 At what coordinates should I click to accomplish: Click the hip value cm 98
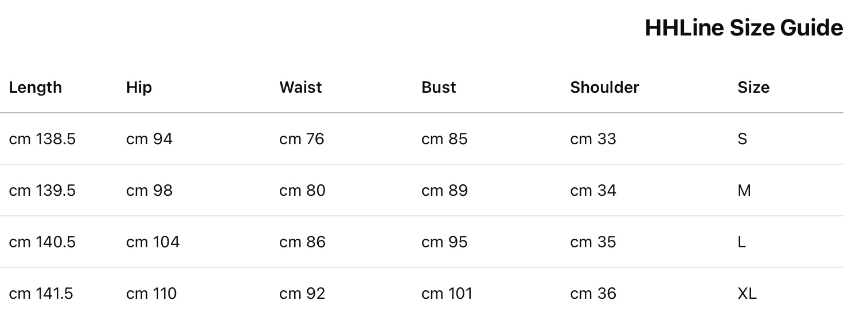tap(149, 191)
